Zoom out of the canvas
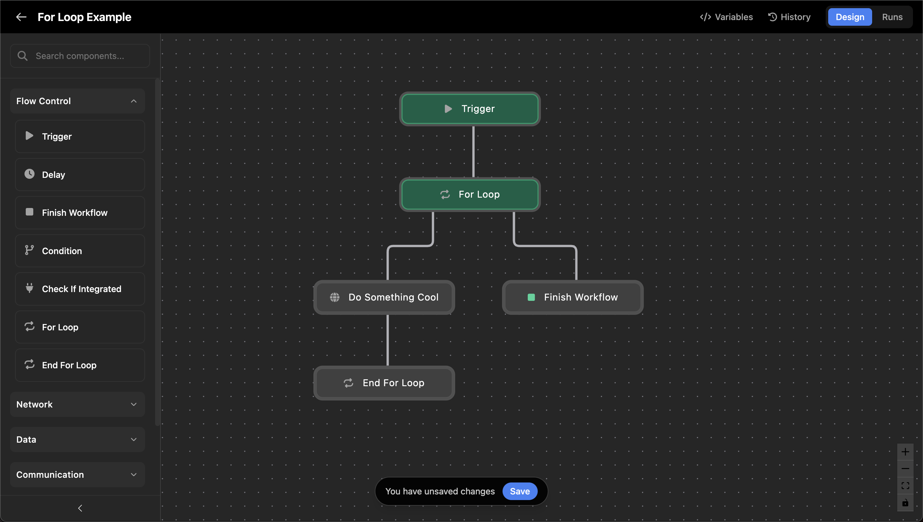Image resolution: width=923 pixels, height=522 pixels. (905, 469)
